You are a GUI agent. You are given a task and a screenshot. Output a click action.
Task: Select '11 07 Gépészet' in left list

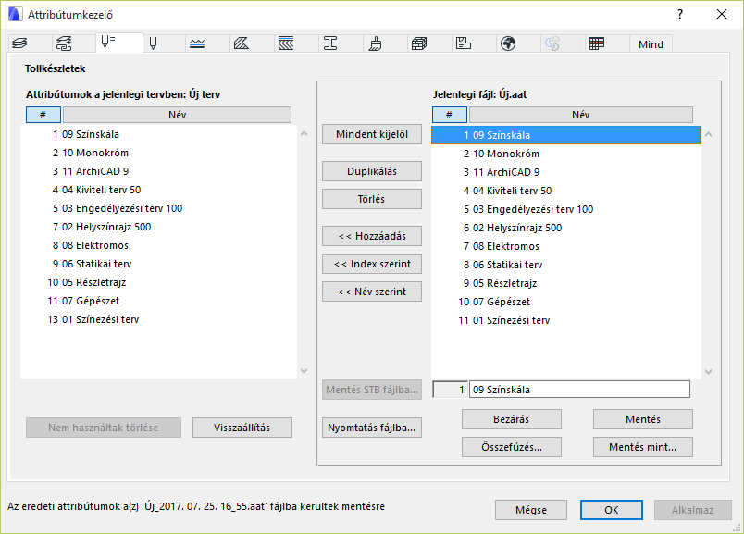coord(158,301)
